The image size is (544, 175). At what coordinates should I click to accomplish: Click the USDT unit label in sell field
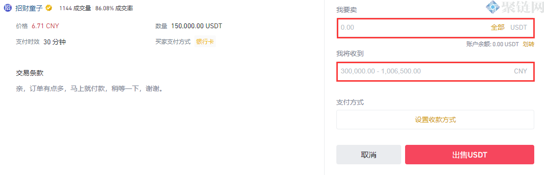519,27
